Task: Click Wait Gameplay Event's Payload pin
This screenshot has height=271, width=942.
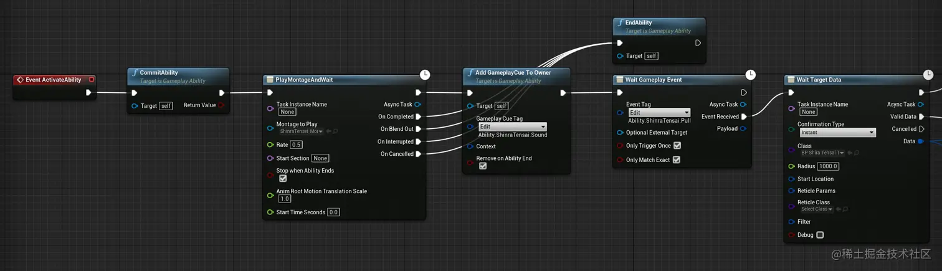Action: 743,129
